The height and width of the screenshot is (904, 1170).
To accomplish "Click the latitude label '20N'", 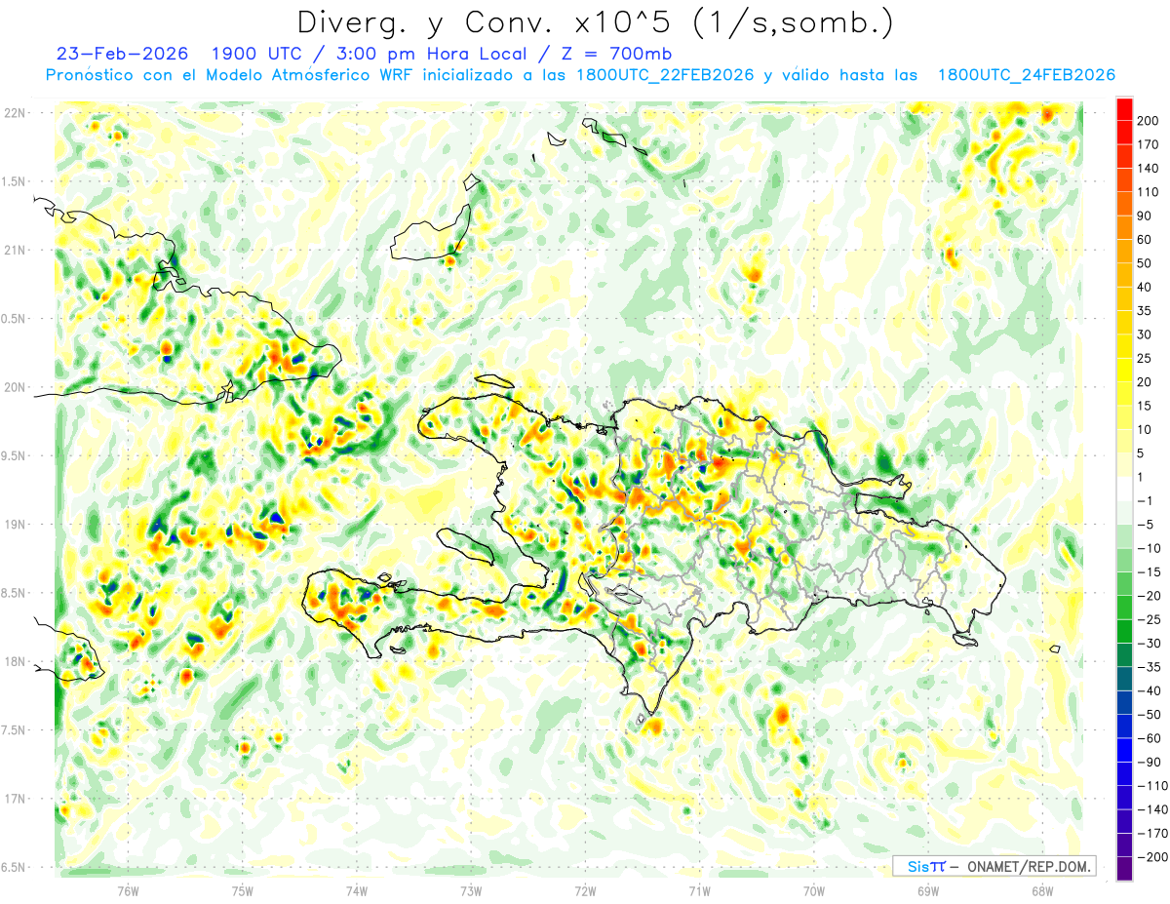I will (x=14, y=387).
